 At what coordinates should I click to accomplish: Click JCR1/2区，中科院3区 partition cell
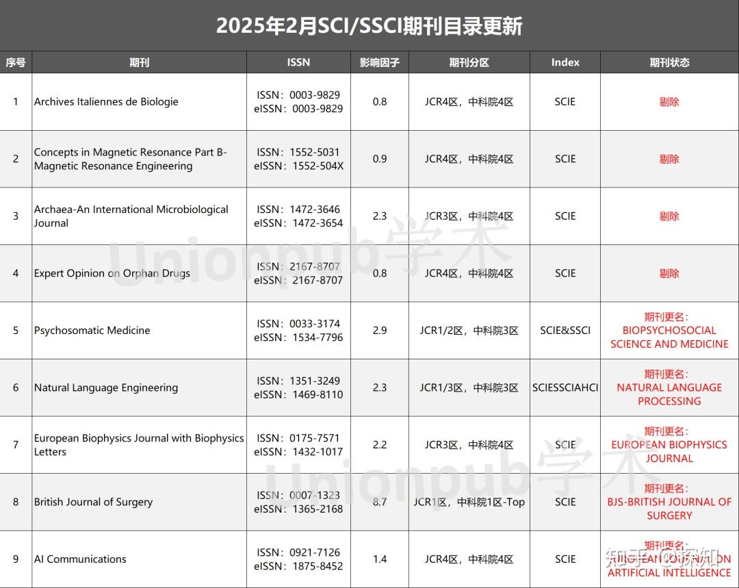click(x=469, y=331)
